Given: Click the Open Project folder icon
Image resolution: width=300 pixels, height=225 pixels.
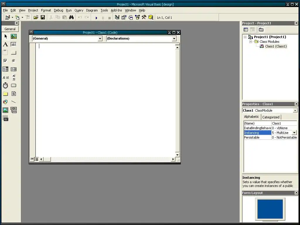Looking at the screenshot, I should pos(36,17).
